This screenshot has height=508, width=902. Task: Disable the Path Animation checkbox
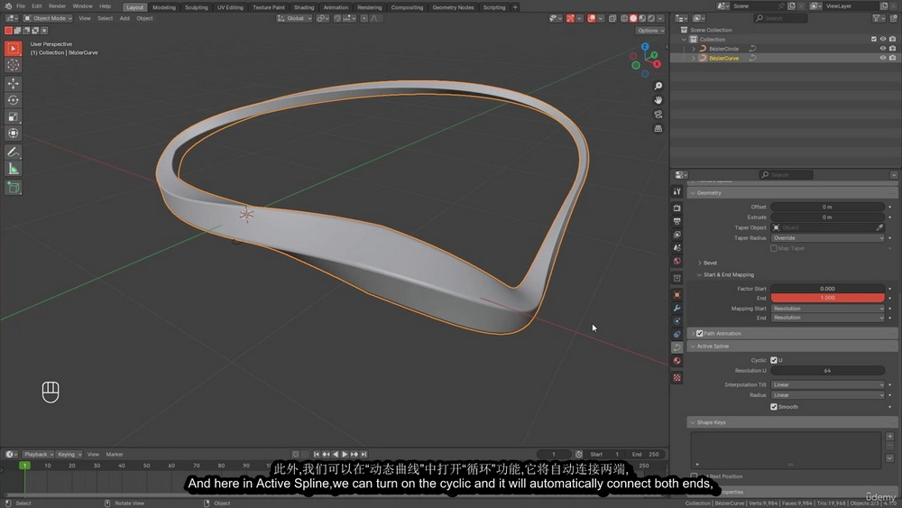click(700, 334)
